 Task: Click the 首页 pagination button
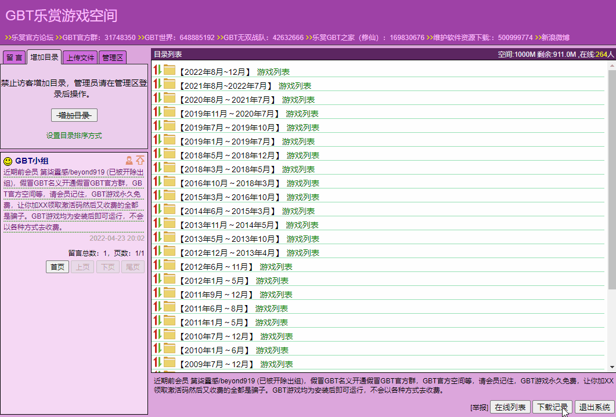57,267
